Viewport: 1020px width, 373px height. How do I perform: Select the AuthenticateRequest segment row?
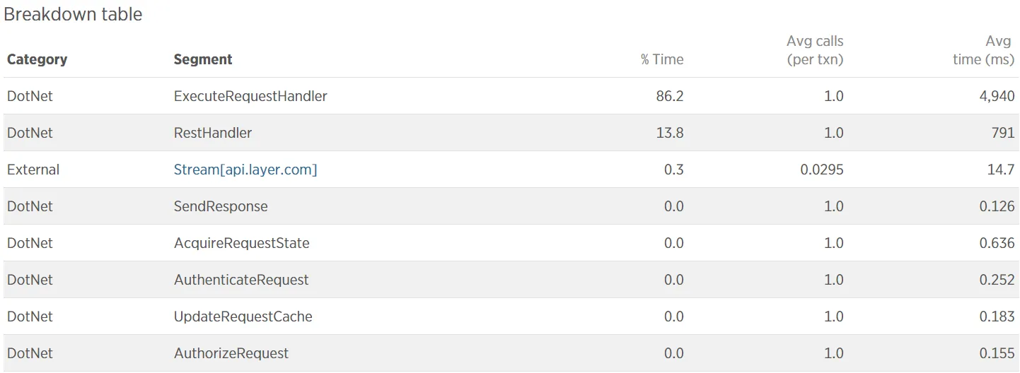coord(511,280)
